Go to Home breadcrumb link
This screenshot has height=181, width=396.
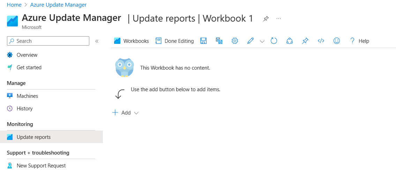coord(14,5)
